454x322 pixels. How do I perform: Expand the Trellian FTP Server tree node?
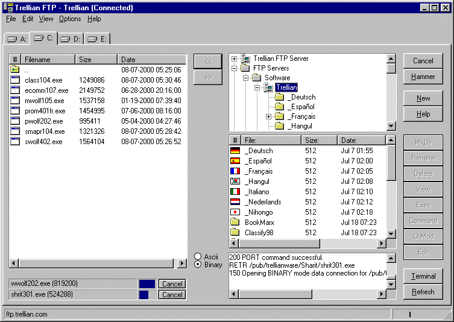click(235, 58)
